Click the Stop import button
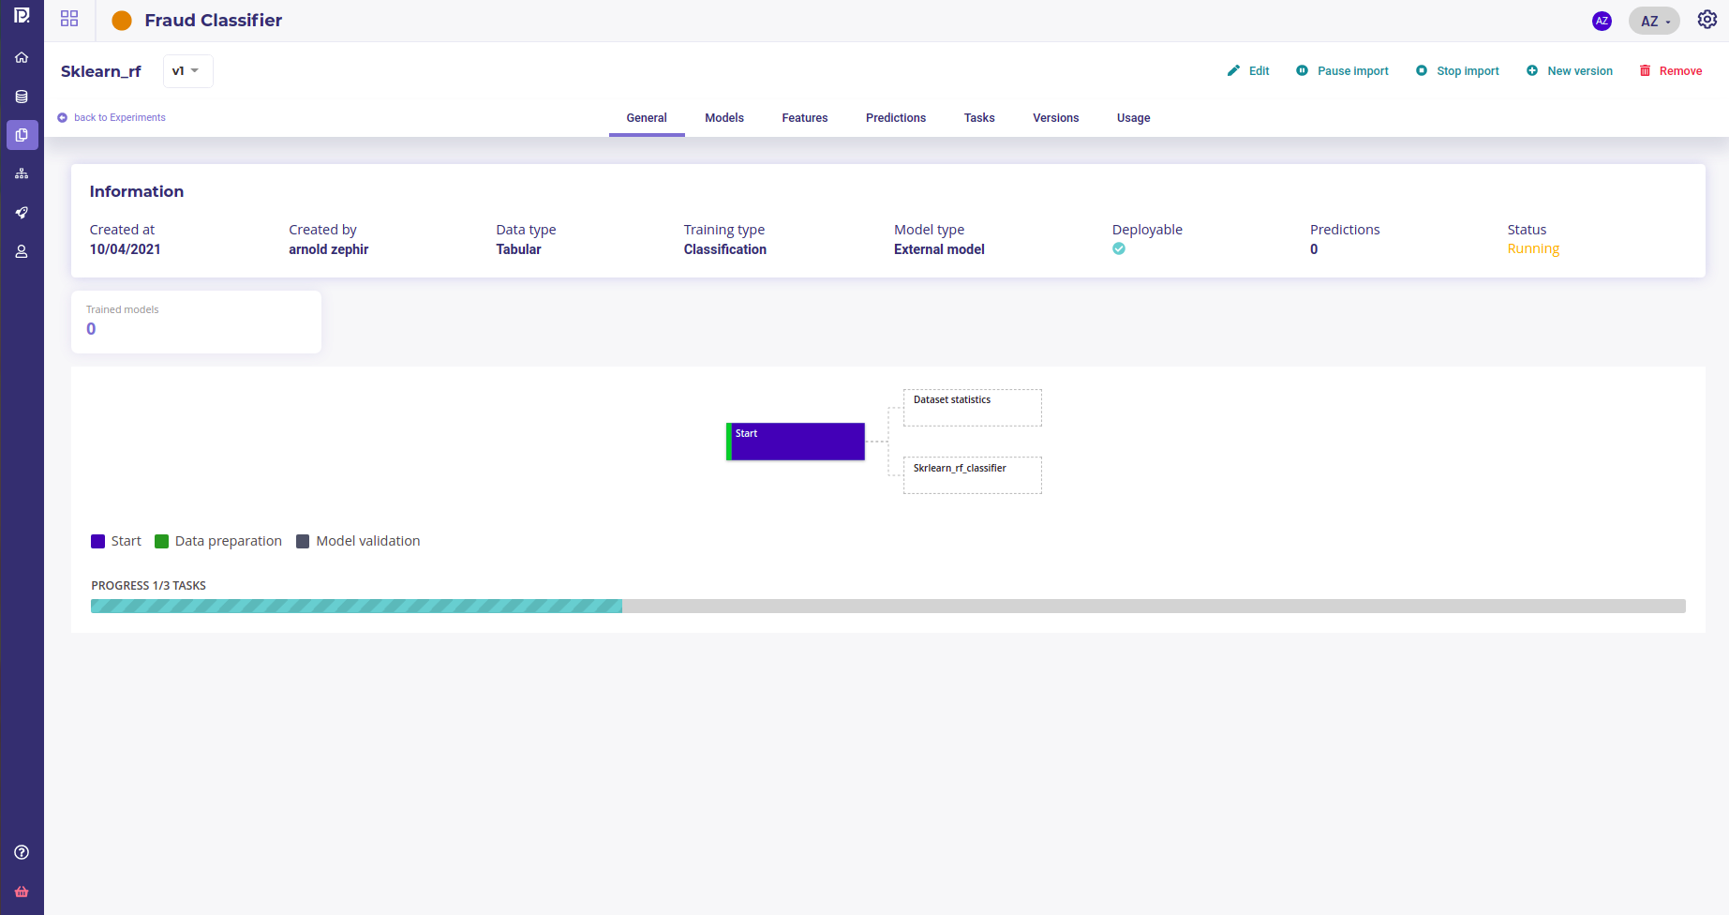This screenshot has height=915, width=1729. click(x=1457, y=71)
